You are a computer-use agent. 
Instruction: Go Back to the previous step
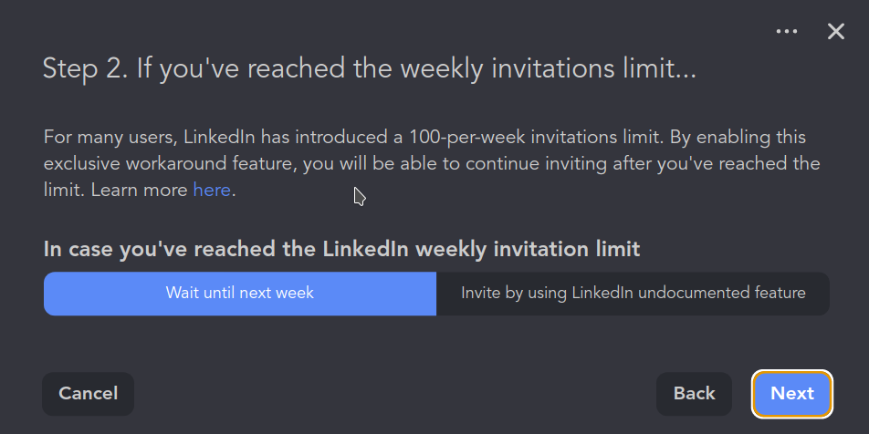point(694,394)
